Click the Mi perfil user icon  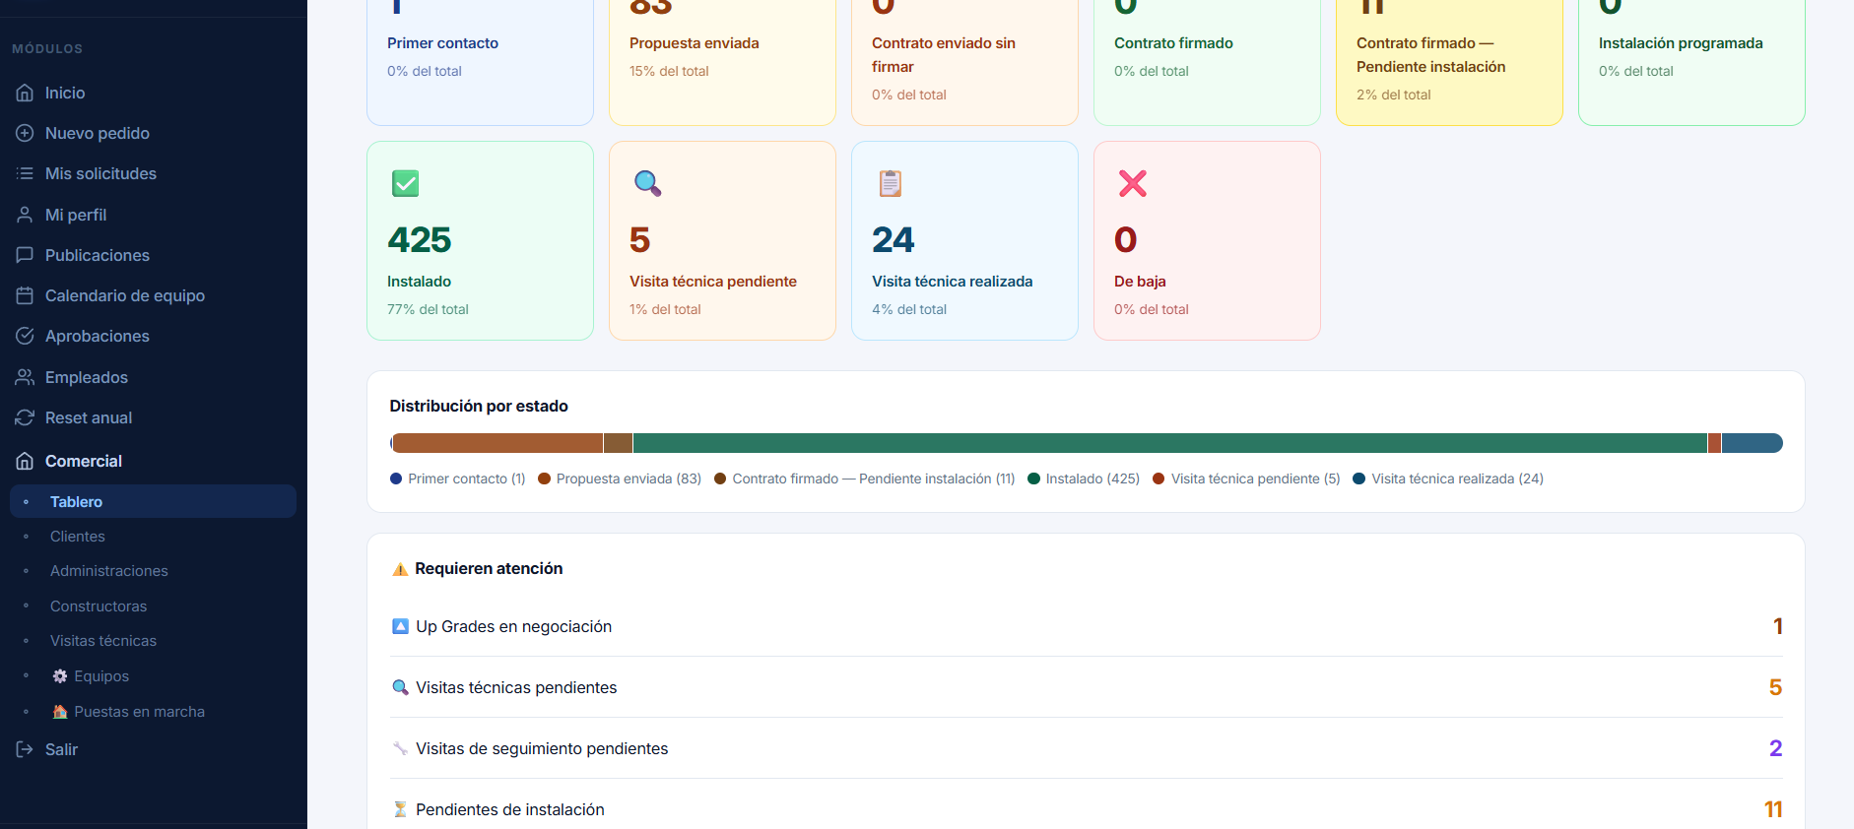(x=25, y=215)
